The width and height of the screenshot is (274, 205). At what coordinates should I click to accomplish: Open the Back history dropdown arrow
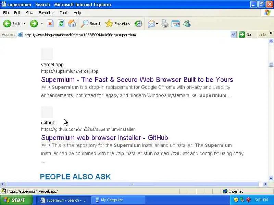(x=24, y=24)
